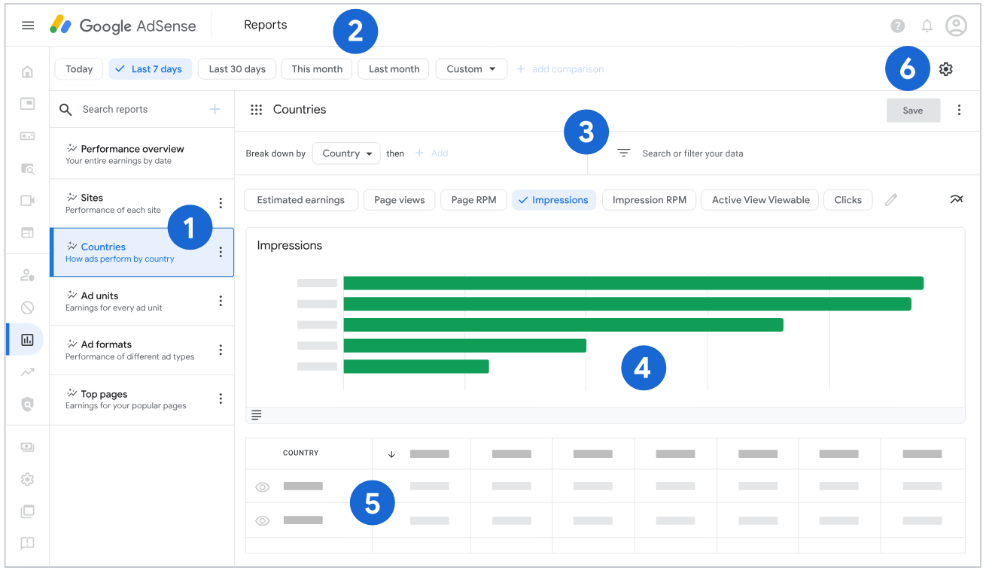
Task: Toggle visibility of the first country row
Action: [262, 487]
